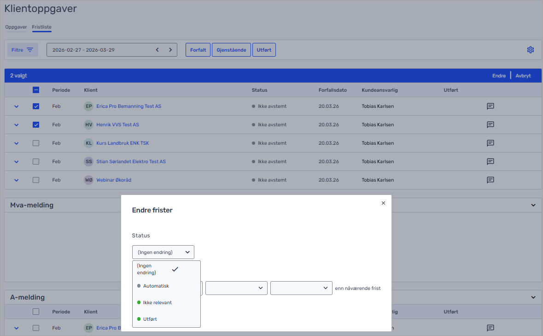Check the Kurs Landbruk ENK TSK checkbox

tap(36, 143)
